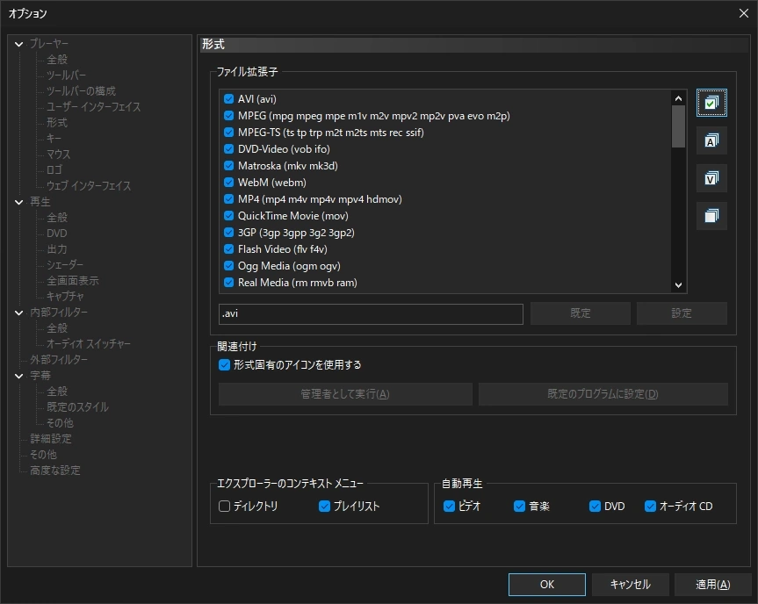Collapse the 字幕 tree section
Screen dimensions: 758x604
(18, 376)
